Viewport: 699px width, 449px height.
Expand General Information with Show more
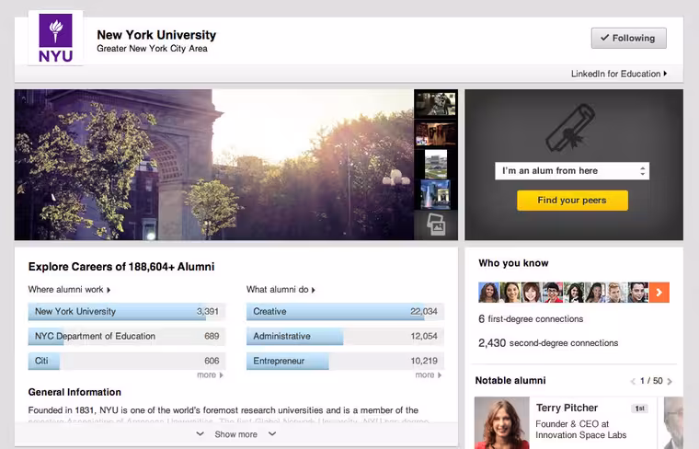coord(235,434)
